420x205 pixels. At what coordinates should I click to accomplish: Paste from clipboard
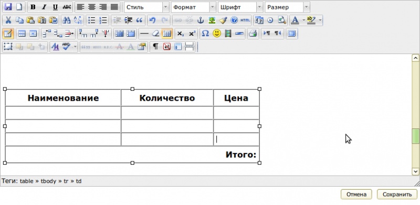tap(31, 20)
